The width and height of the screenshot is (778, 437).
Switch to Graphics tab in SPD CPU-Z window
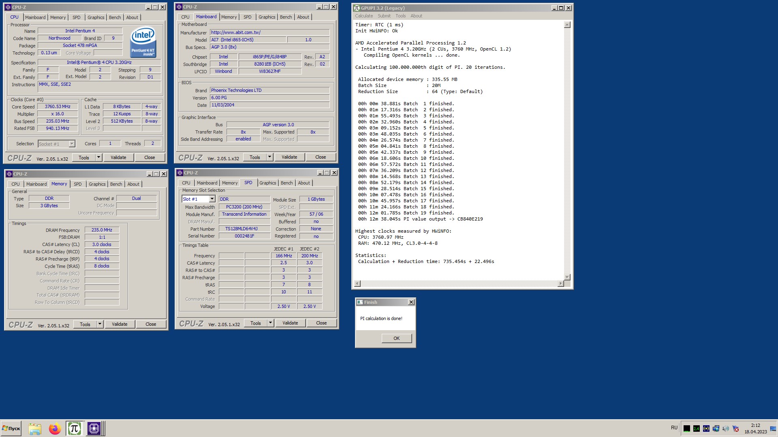pyautogui.click(x=268, y=183)
